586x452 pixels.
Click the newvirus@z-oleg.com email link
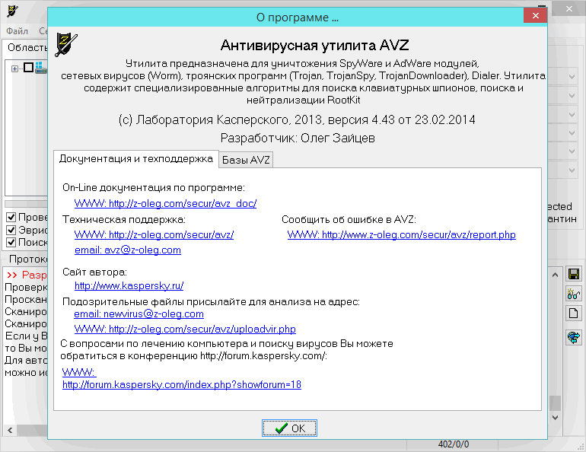tap(139, 314)
